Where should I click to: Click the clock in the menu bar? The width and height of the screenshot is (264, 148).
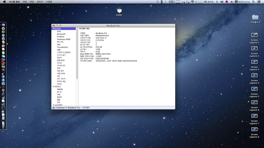point(244,2)
